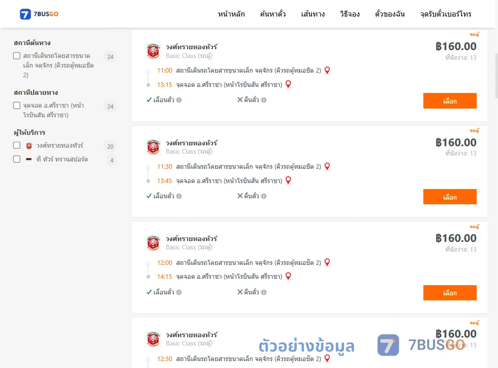The height and width of the screenshot is (368, 498).
Task: Tick ที ทัวร์ ทรานสปอร์ต operator filter checkbox
Action: (17, 159)
